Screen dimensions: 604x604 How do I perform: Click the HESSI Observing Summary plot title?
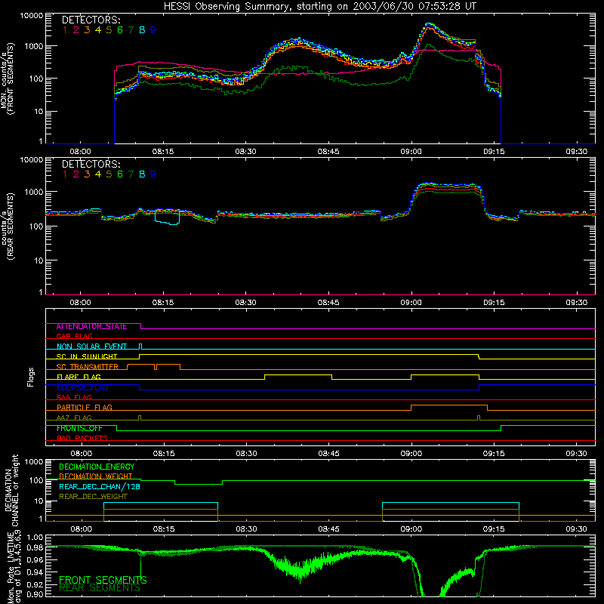coord(320,7)
